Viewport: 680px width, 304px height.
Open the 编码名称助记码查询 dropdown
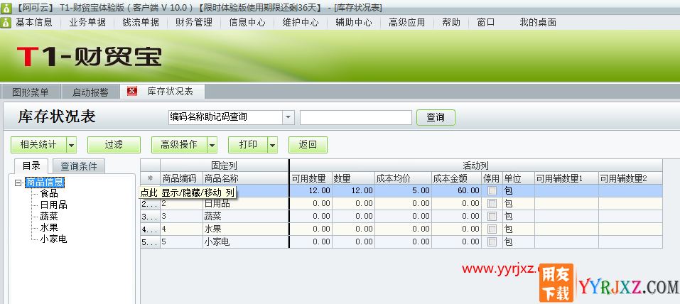288,117
